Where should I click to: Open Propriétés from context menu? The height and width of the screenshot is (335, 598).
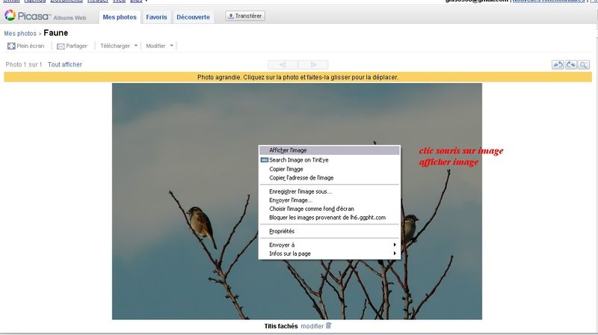point(330,231)
